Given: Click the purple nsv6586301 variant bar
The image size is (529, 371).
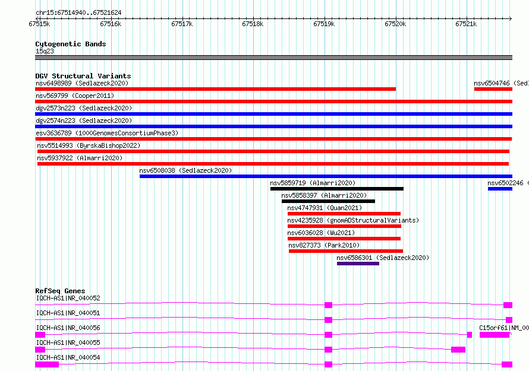Looking at the screenshot, I should pyautogui.click(x=358, y=264).
